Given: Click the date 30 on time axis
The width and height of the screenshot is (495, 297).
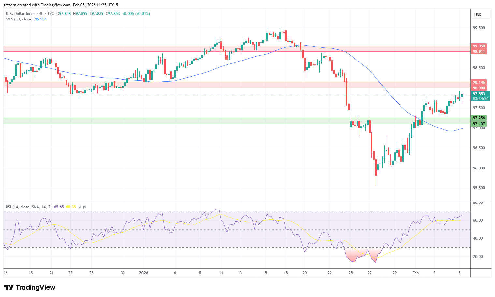Looking at the screenshot, I should 123,273.
